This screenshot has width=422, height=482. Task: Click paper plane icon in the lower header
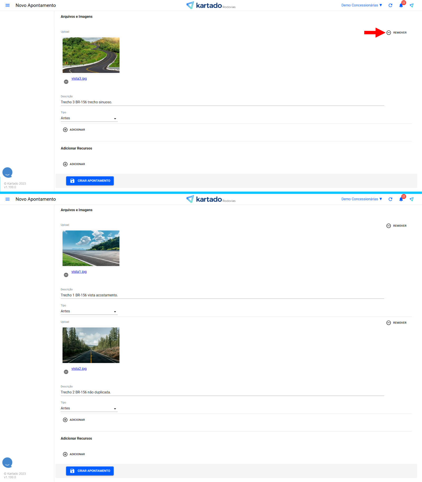[x=411, y=199]
